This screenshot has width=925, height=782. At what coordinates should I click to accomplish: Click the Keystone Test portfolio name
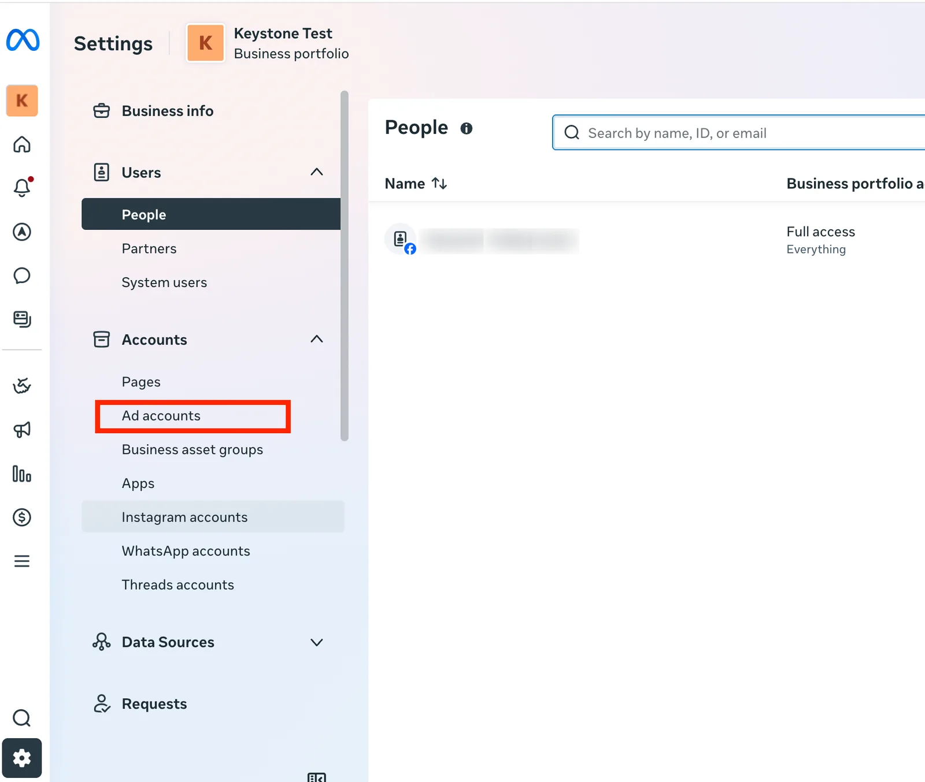coord(283,33)
